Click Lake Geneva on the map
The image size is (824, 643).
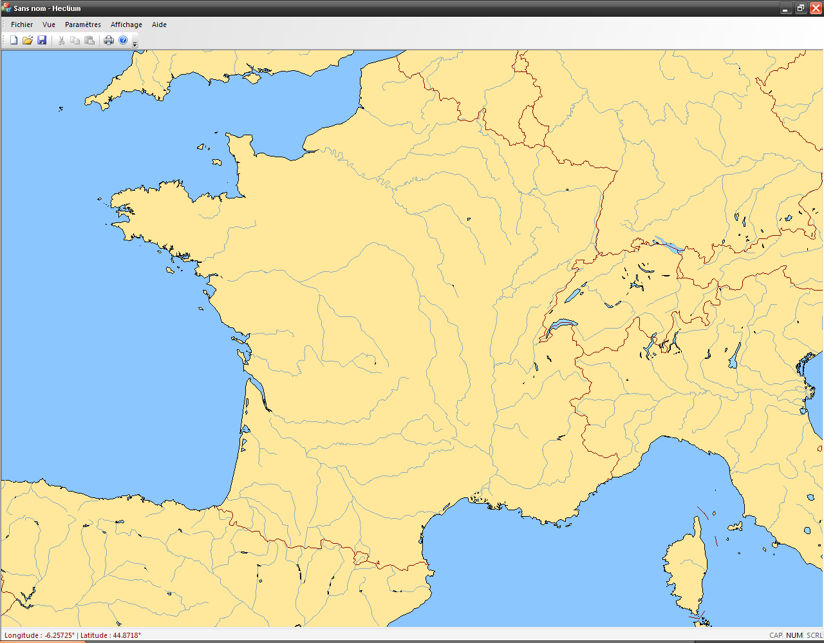[x=563, y=325]
